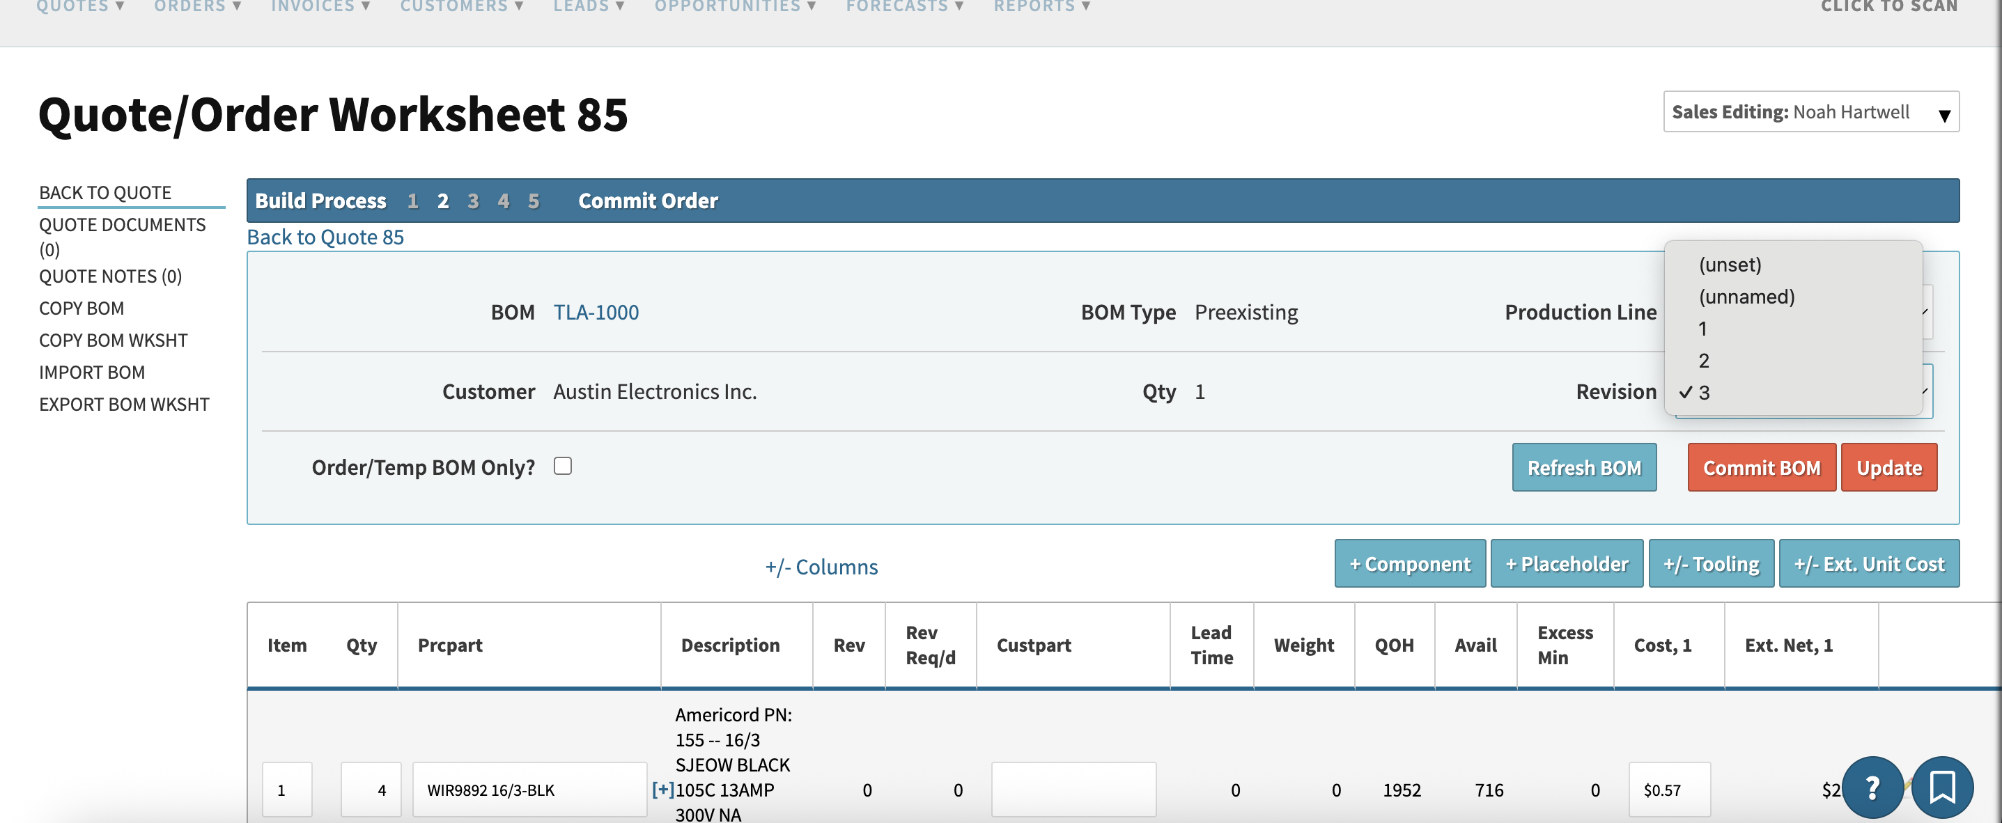This screenshot has height=823, width=2002.
Task: Toggle +/- Columns link
Action: [821, 567]
